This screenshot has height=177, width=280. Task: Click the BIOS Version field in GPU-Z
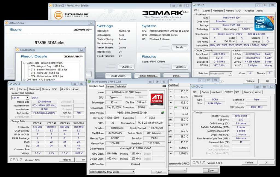[x=132, y=113]
